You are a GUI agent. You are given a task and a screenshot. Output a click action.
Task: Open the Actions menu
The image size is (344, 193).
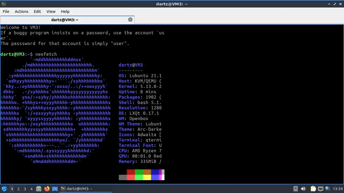(21, 12)
